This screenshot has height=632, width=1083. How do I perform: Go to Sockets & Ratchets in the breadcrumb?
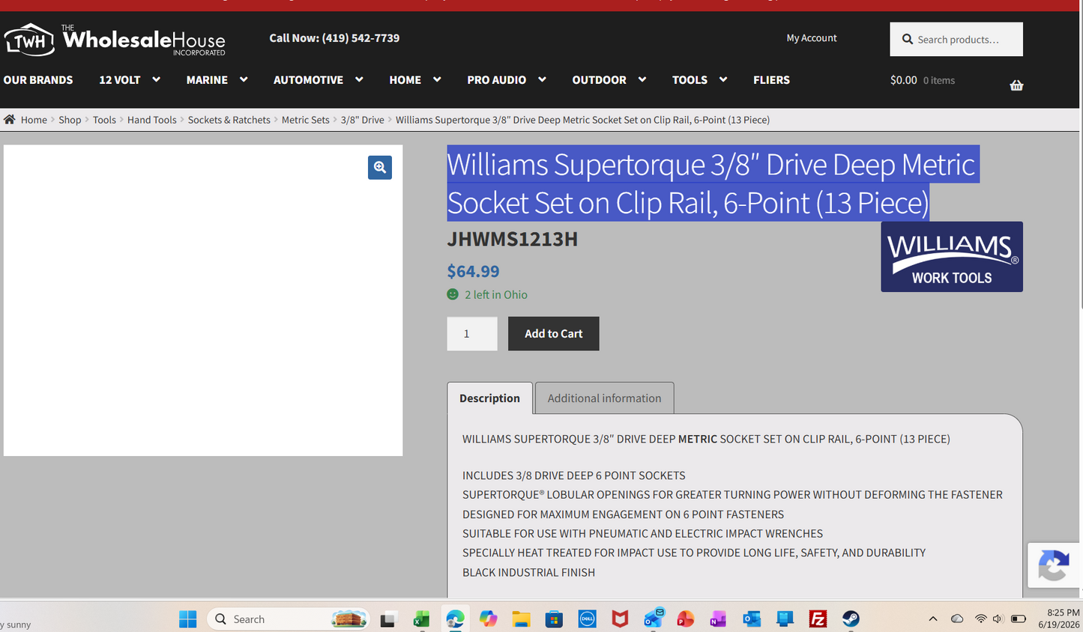coord(229,120)
